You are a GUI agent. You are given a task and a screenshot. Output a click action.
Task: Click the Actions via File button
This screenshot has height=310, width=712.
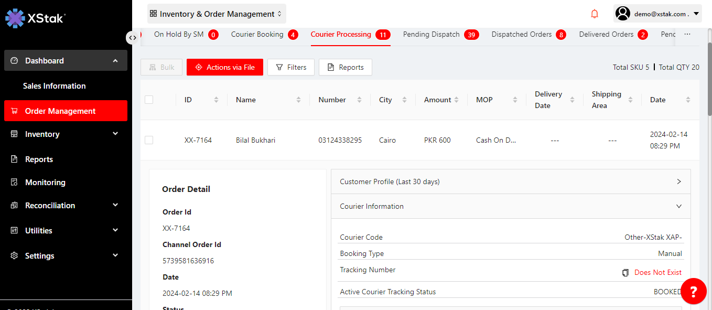pyautogui.click(x=224, y=67)
